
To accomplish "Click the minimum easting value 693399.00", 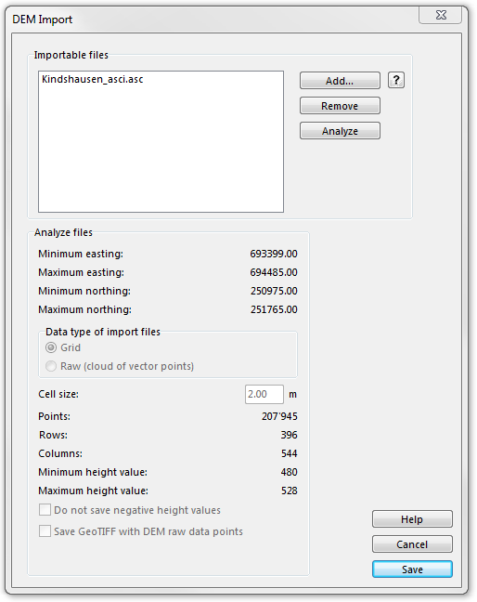I will click(274, 254).
